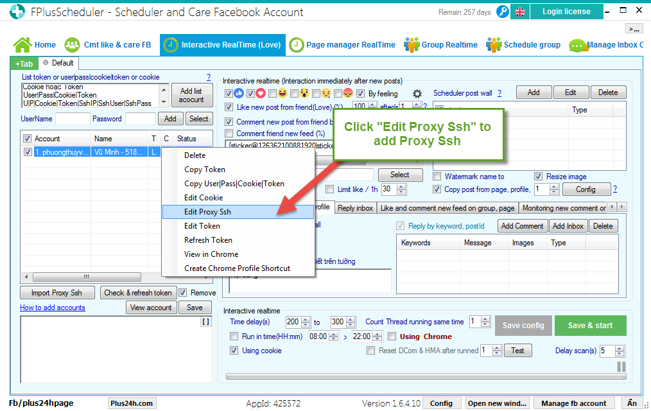Step up the 22:00 end time spinner
This screenshot has width=651, height=411.
point(378,334)
